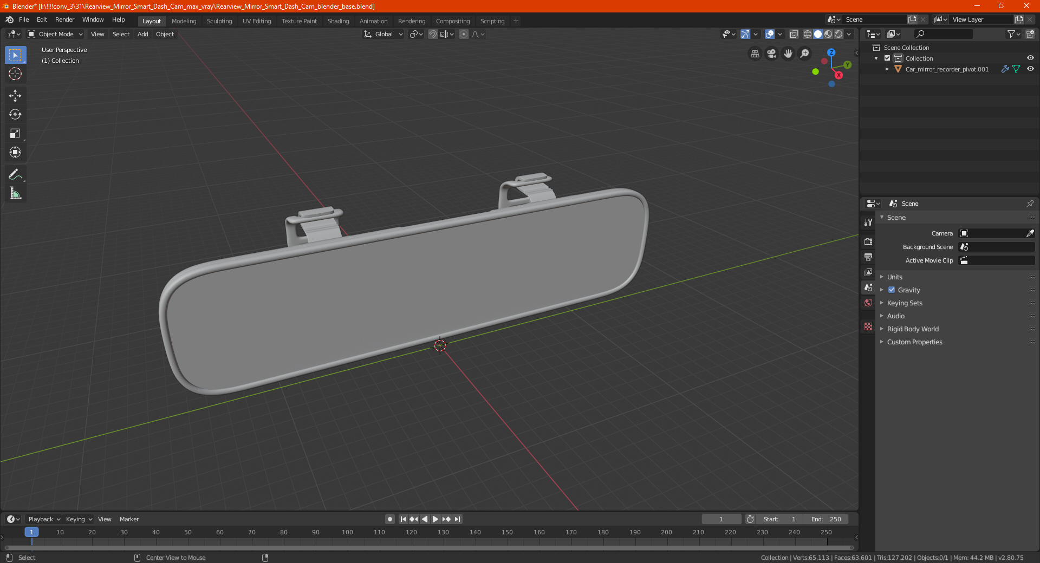The image size is (1040, 563).
Task: Switch to the Shading workspace tab
Action: tap(338, 21)
